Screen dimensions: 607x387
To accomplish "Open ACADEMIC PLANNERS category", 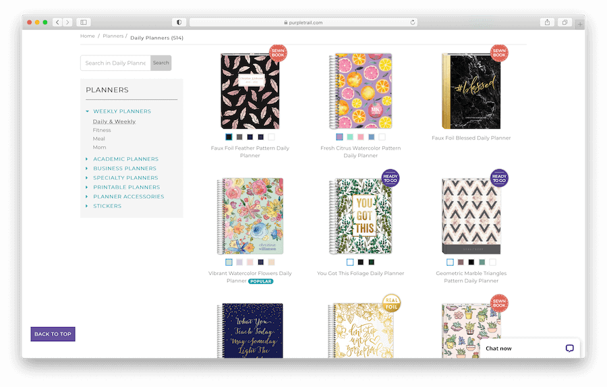I will [x=126, y=159].
